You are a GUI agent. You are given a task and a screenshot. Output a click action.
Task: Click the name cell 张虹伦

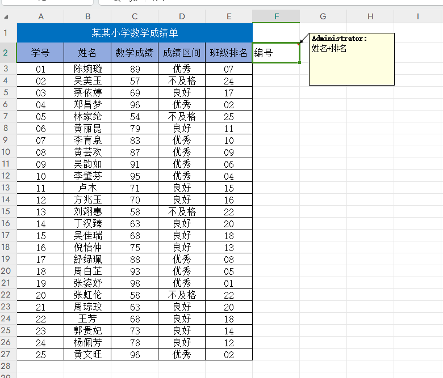pyautogui.click(x=87, y=295)
